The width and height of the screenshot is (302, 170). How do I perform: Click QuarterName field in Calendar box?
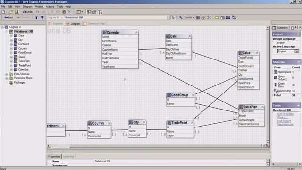[x=120, y=50]
